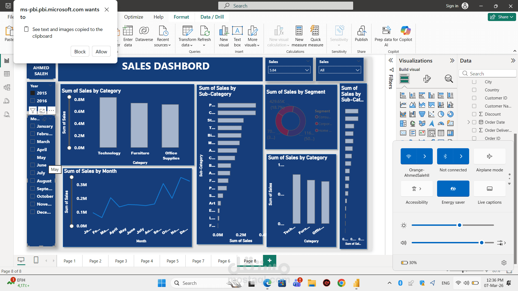Switch to Page 3 tab

click(x=121, y=261)
